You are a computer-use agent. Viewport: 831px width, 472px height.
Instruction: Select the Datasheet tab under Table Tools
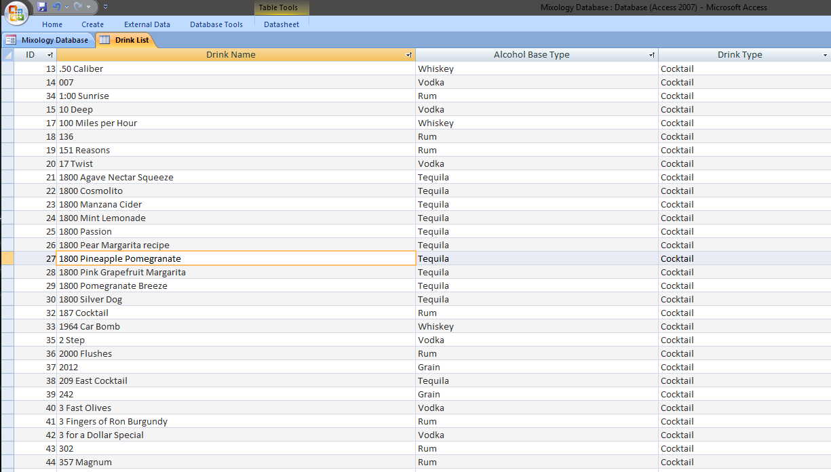click(x=282, y=24)
